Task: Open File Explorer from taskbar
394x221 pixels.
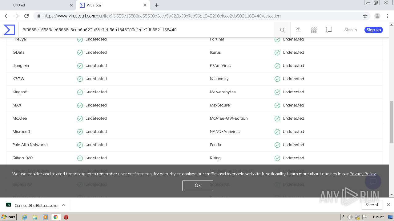Action: pyautogui.click(x=35, y=217)
